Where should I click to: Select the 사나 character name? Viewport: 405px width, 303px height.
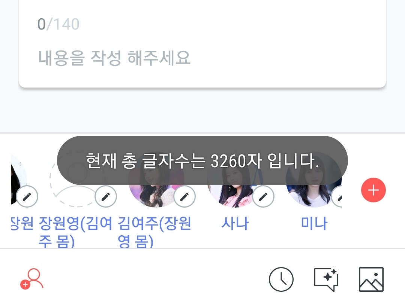(x=235, y=223)
